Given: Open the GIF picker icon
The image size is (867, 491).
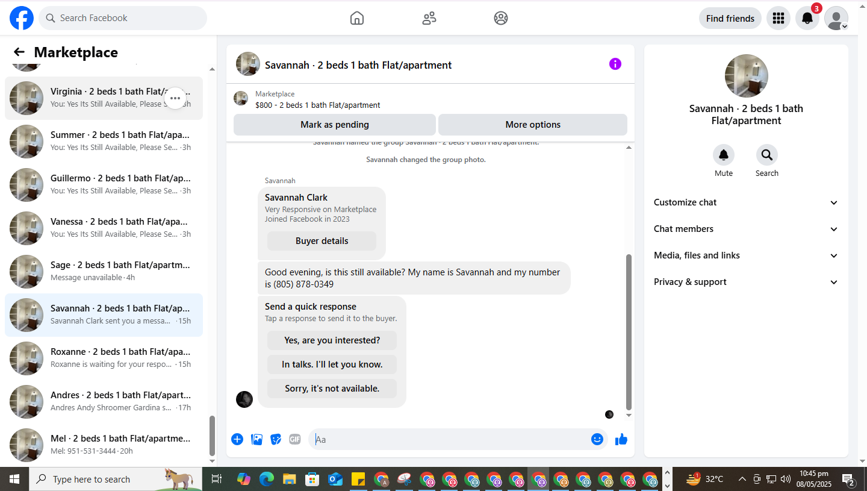Looking at the screenshot, I should click(x=294, y=439).
